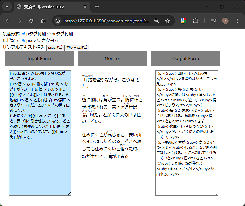Image resolution: width=245 pixels, height=206 pixels.
Task: Open the zoom magnifier icon
Action: [156, 21]
